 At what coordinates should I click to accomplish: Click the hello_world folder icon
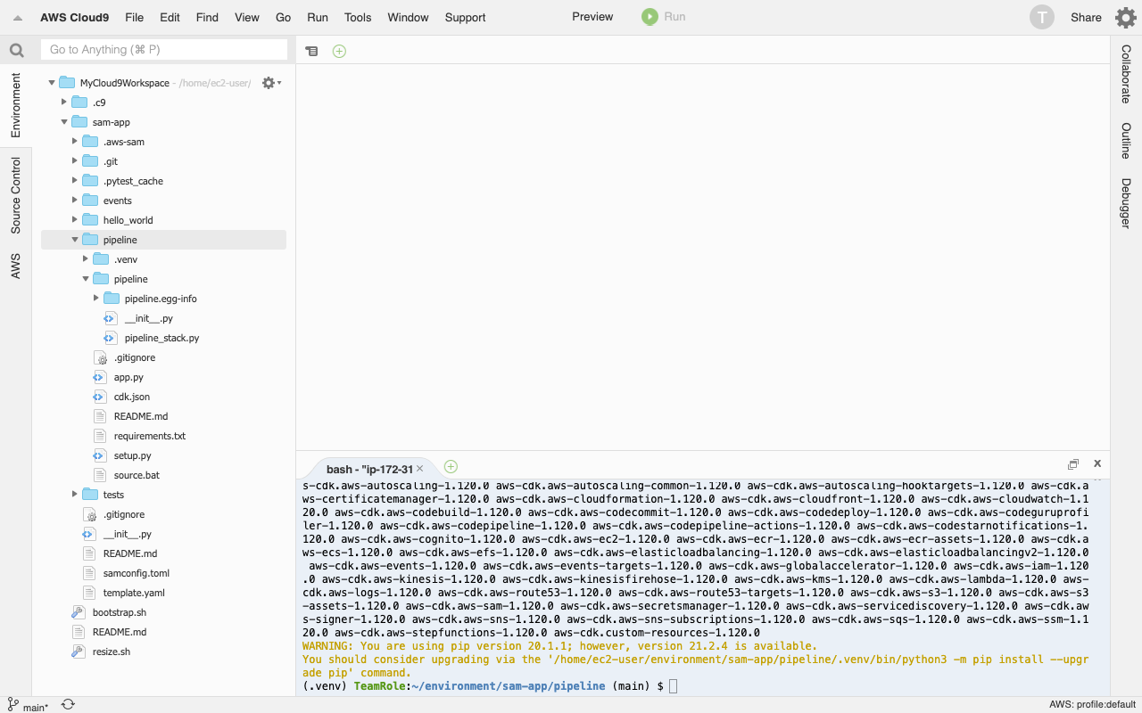89,220
